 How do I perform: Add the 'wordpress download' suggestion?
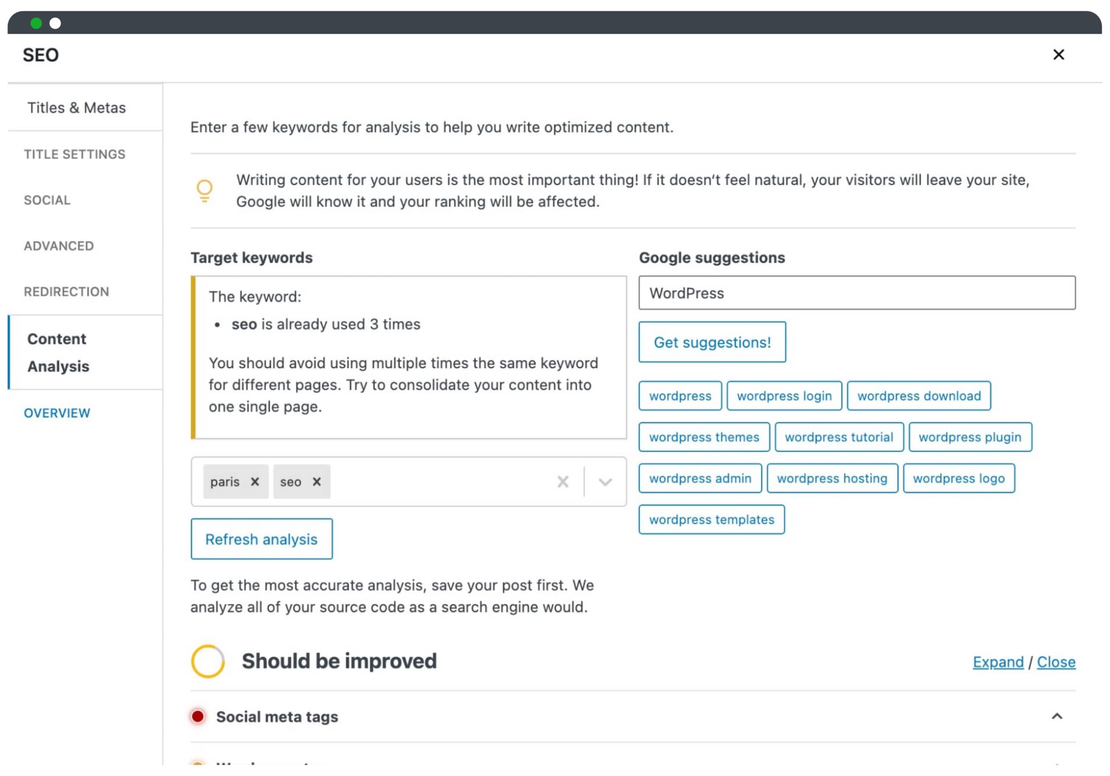coord(919,396)
